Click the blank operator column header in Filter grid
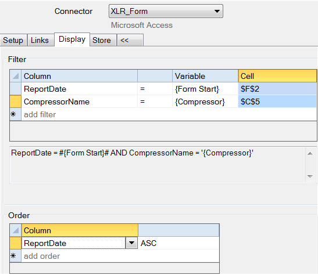 155,76
